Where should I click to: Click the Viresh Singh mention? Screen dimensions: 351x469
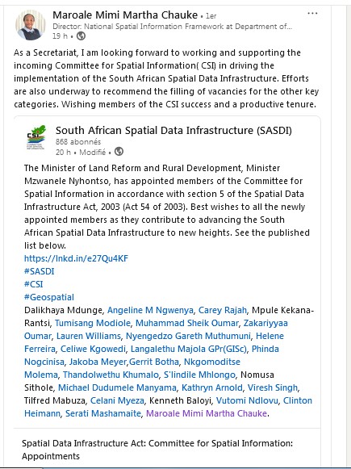(x=273, y=387)
